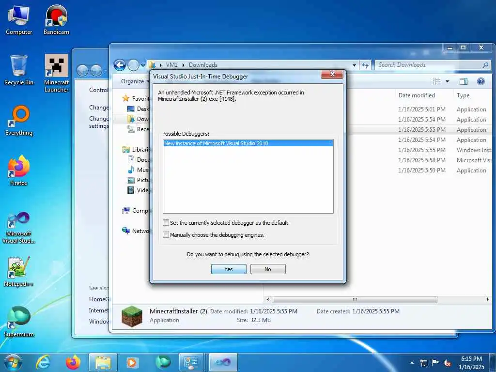Open the Windows Start menu
The height and width of the screenshot is (372, 496).
[13, 362]
